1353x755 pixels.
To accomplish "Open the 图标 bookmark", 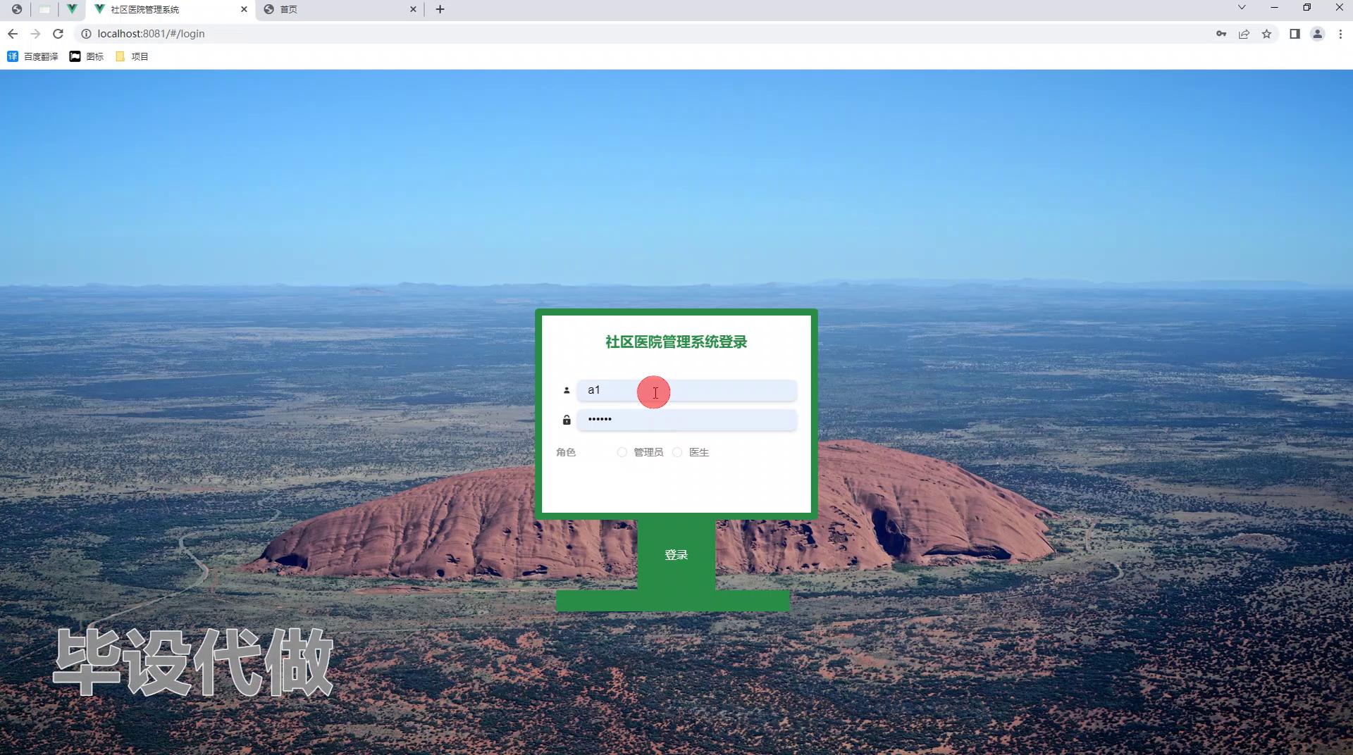I will [x=86, y=56].
